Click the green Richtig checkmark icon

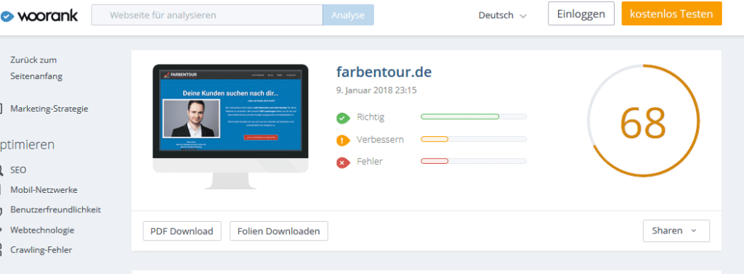click(x=343, y=118)
